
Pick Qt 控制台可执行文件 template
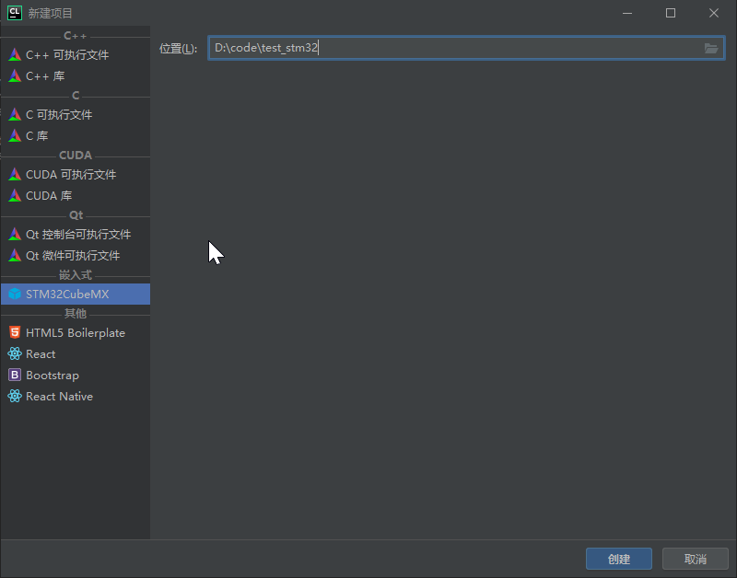[x=76, y=234]
